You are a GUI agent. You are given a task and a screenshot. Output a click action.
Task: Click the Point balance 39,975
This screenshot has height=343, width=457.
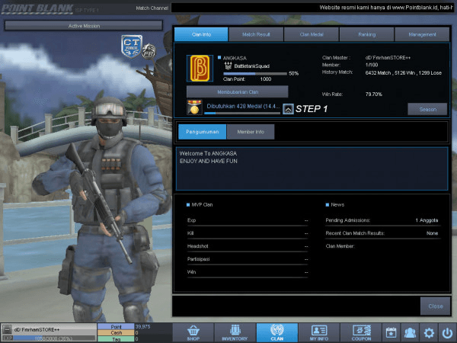142,326
